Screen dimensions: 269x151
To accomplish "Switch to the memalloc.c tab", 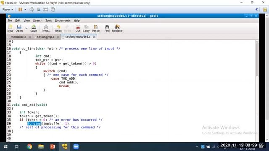I will tap(18, 37).
